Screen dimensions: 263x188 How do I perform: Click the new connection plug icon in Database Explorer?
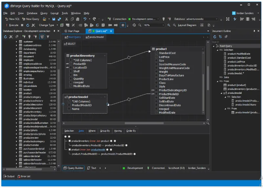coord(24,37)
